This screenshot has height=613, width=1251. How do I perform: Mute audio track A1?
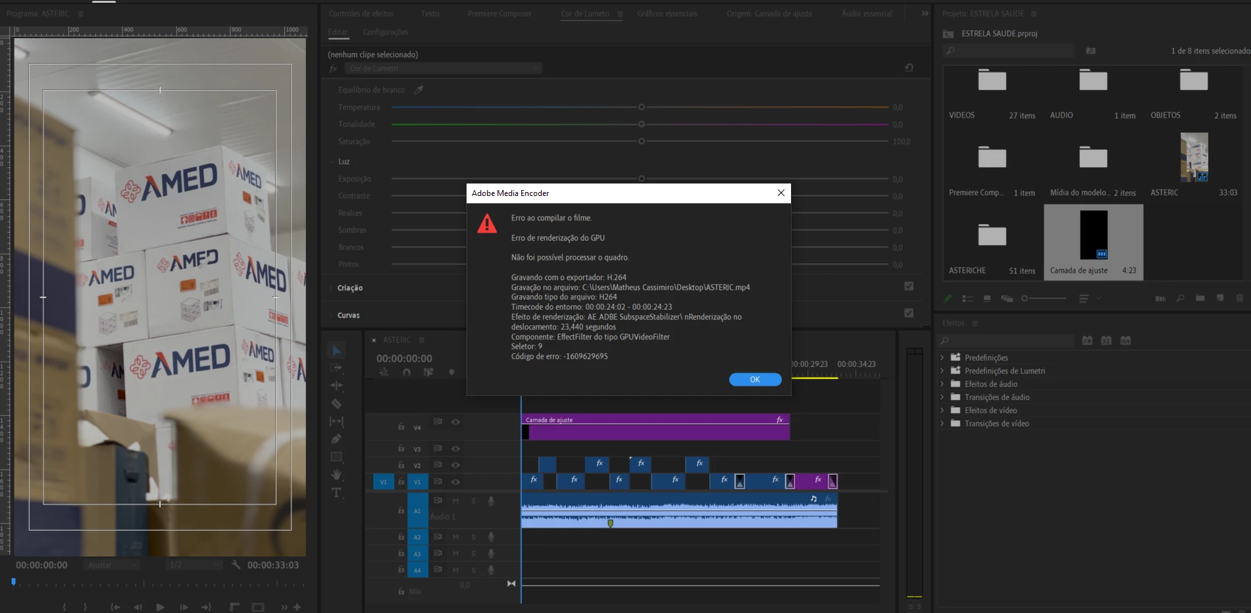pos(455,501)
